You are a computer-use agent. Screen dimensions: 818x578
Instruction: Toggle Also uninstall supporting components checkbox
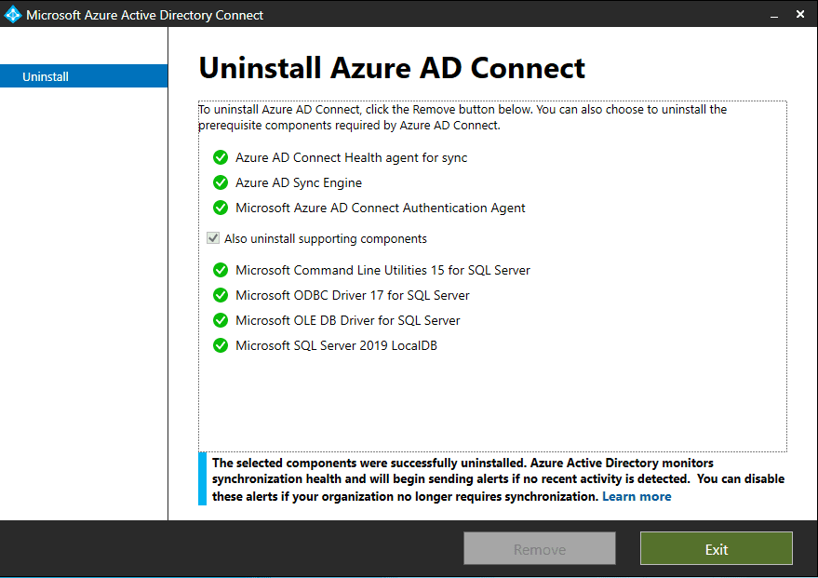point(213,238)
